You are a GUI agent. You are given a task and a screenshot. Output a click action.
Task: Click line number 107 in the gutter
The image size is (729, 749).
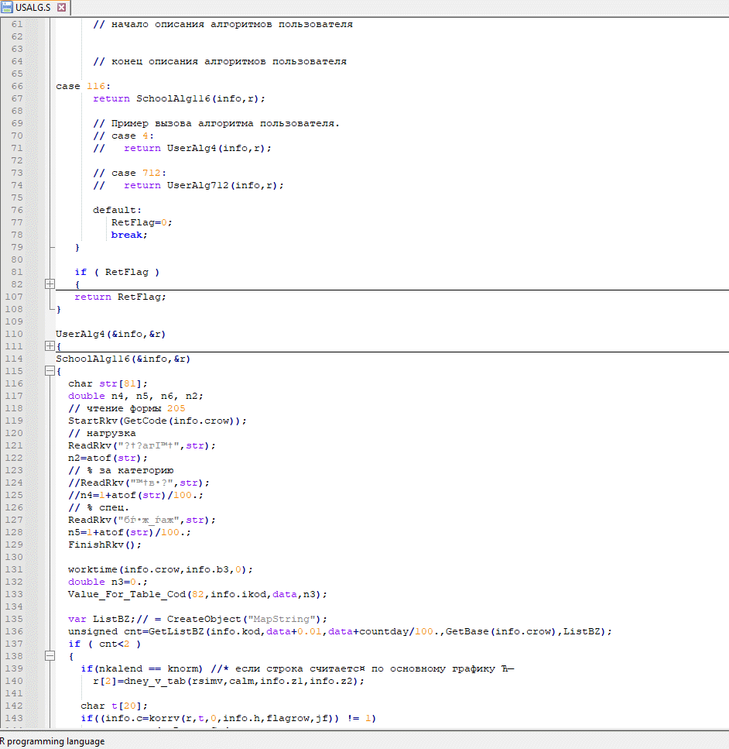pyautogui.click(x=15, y=297)
